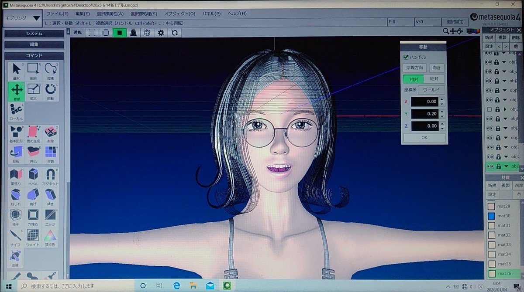This screenshot has height=292, width=524.
Task: Collapse the コマンド panel section
Action: [x=34, y=56]
